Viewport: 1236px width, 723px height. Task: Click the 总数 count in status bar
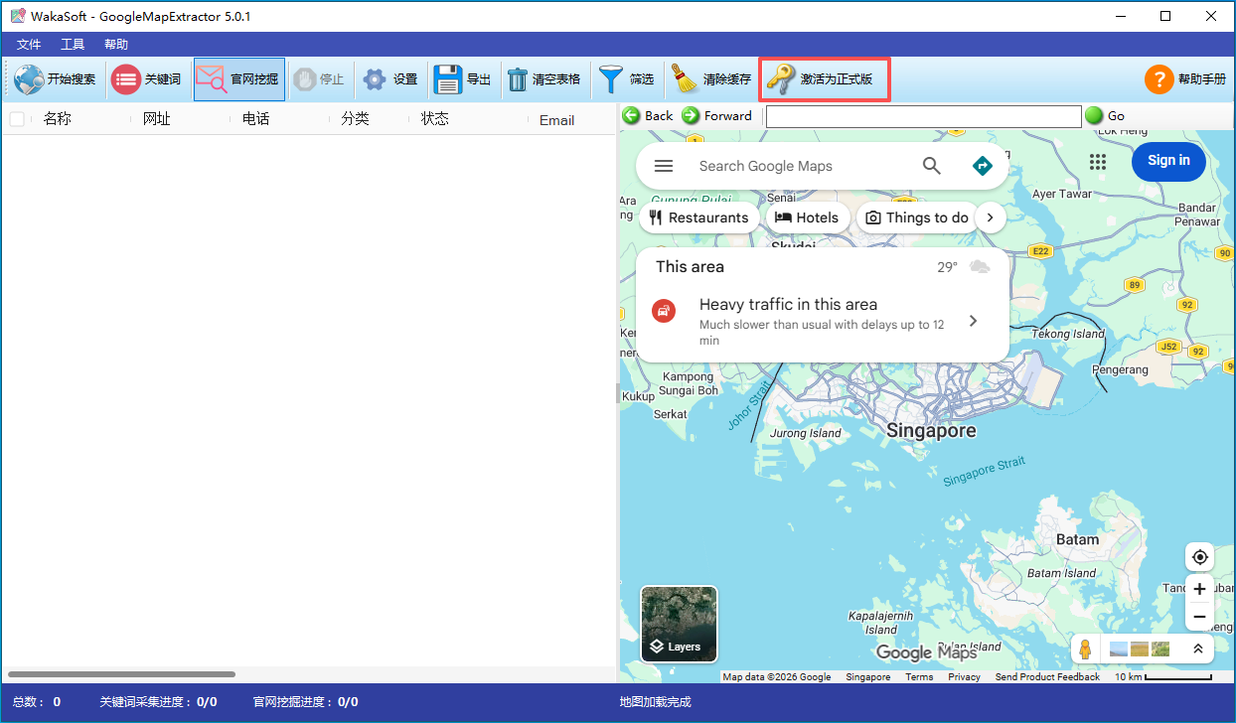pos(37,702)
